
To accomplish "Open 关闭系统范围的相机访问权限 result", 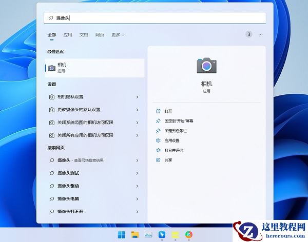I will 94,123.
